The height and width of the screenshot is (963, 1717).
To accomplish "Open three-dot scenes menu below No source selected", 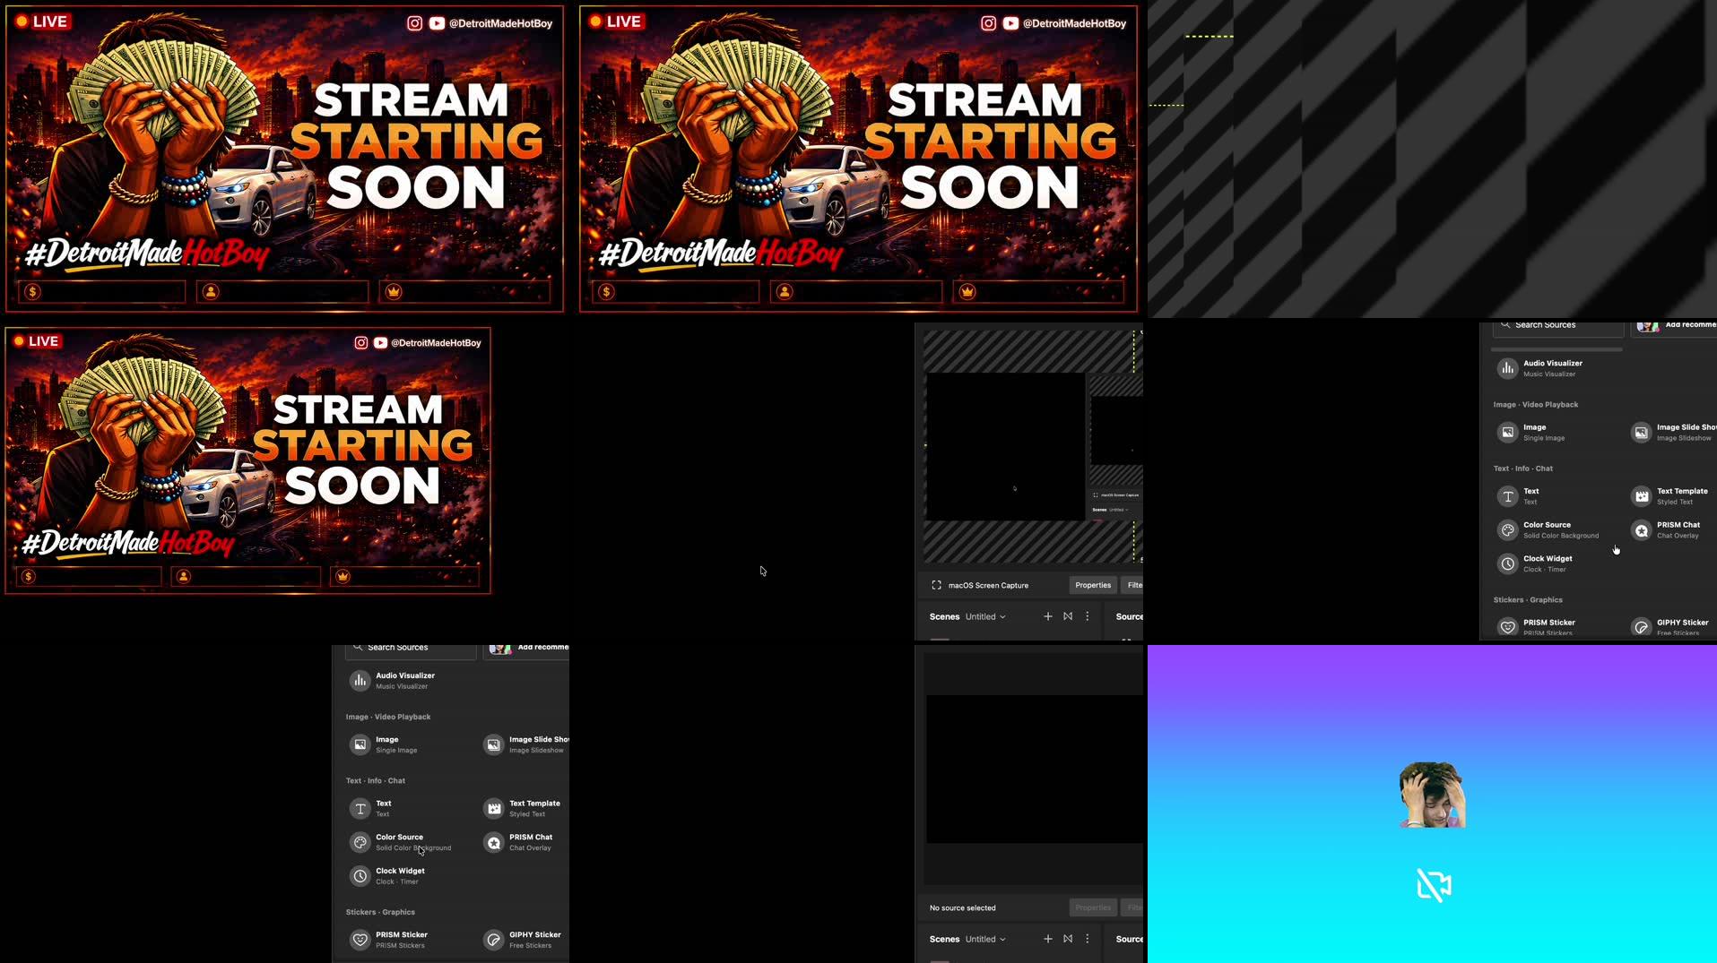I will coord(1088,939).
